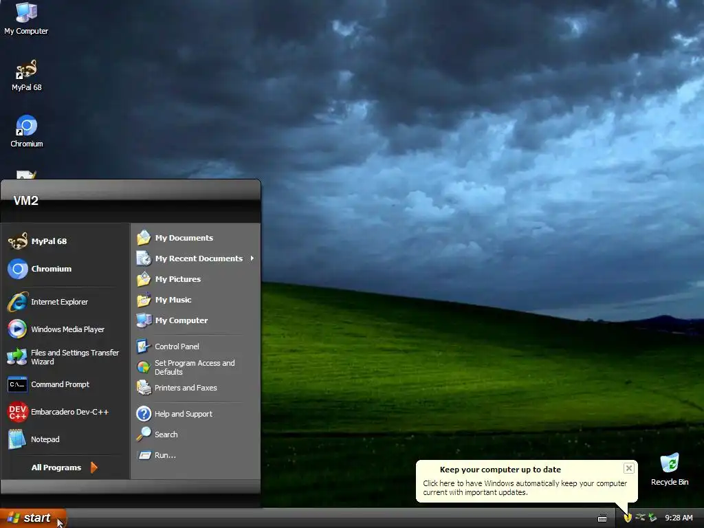Open Control Panel
This screenshot has height=528, width=704.
[x=195, y=346]
